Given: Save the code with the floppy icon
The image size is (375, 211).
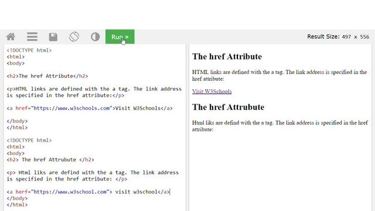Looking at the screenshot, I should (x=53, y=37).
